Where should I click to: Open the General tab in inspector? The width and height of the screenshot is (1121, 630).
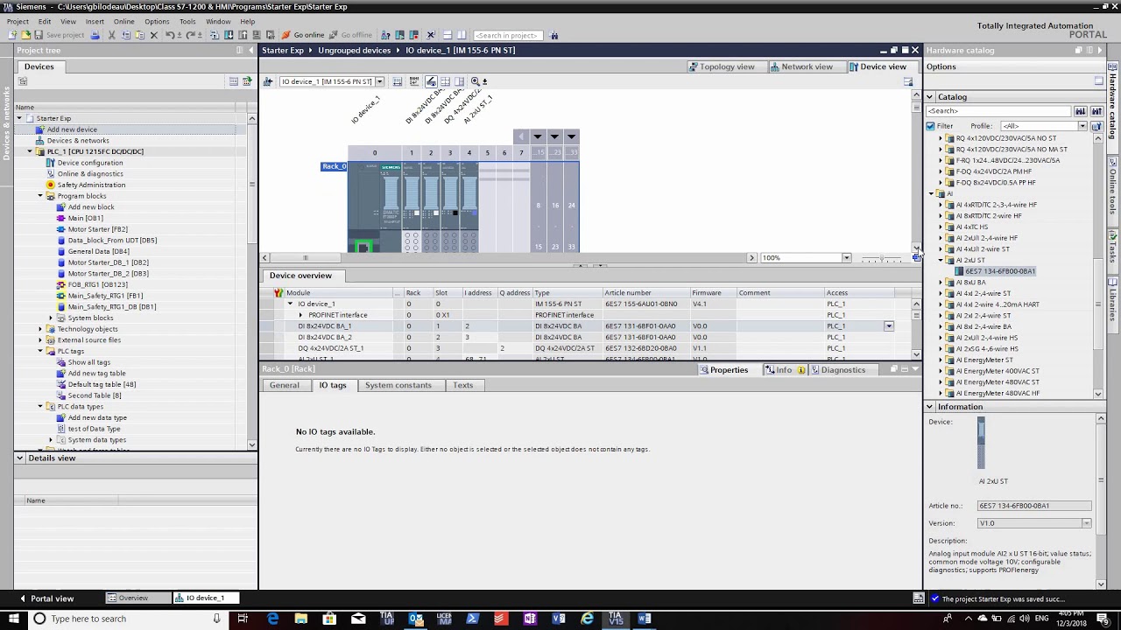(x=284, y=385)
